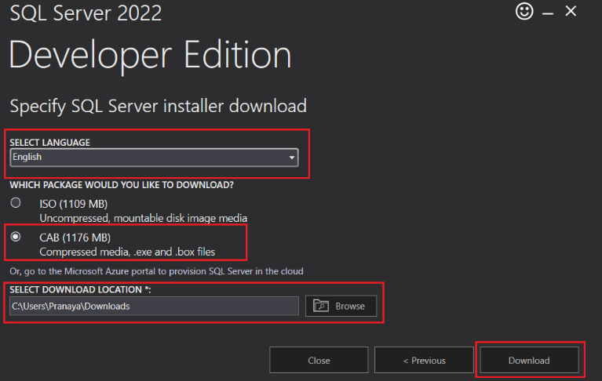Click 'Uncompressed, mountable disk image media' text
The height and width of the screenshot is (381, 602).
(143, 218)
